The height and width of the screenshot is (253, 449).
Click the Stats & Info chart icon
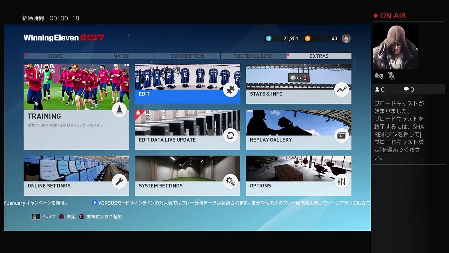342,90
